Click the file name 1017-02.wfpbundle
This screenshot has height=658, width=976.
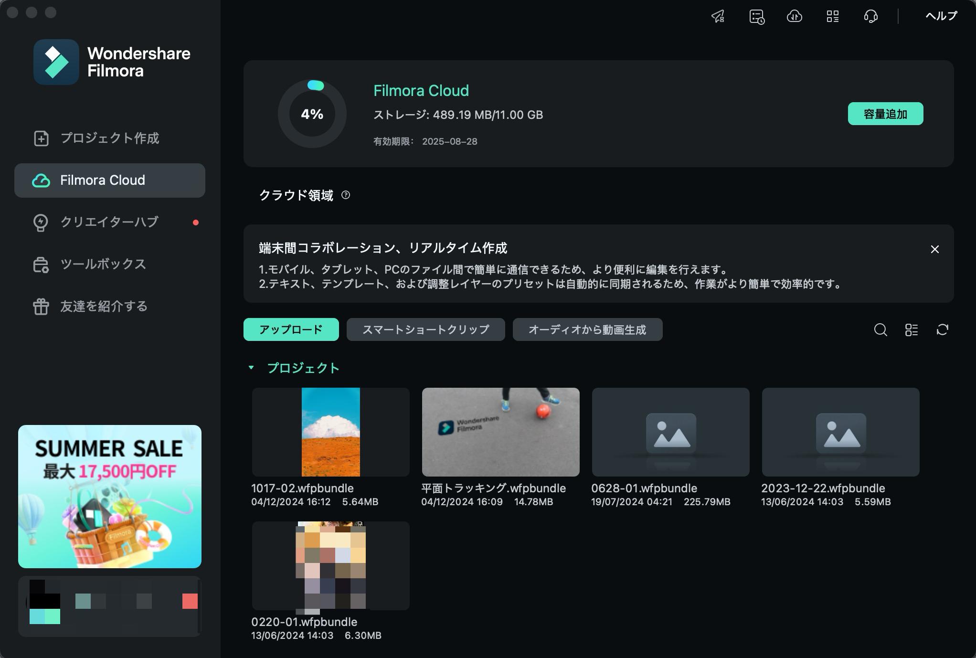tap(303, 488)
